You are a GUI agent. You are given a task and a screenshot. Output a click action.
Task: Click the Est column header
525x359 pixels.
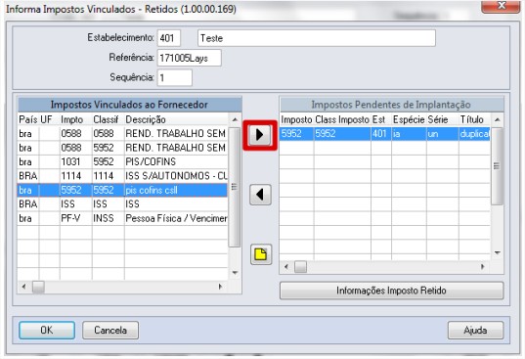378,119
